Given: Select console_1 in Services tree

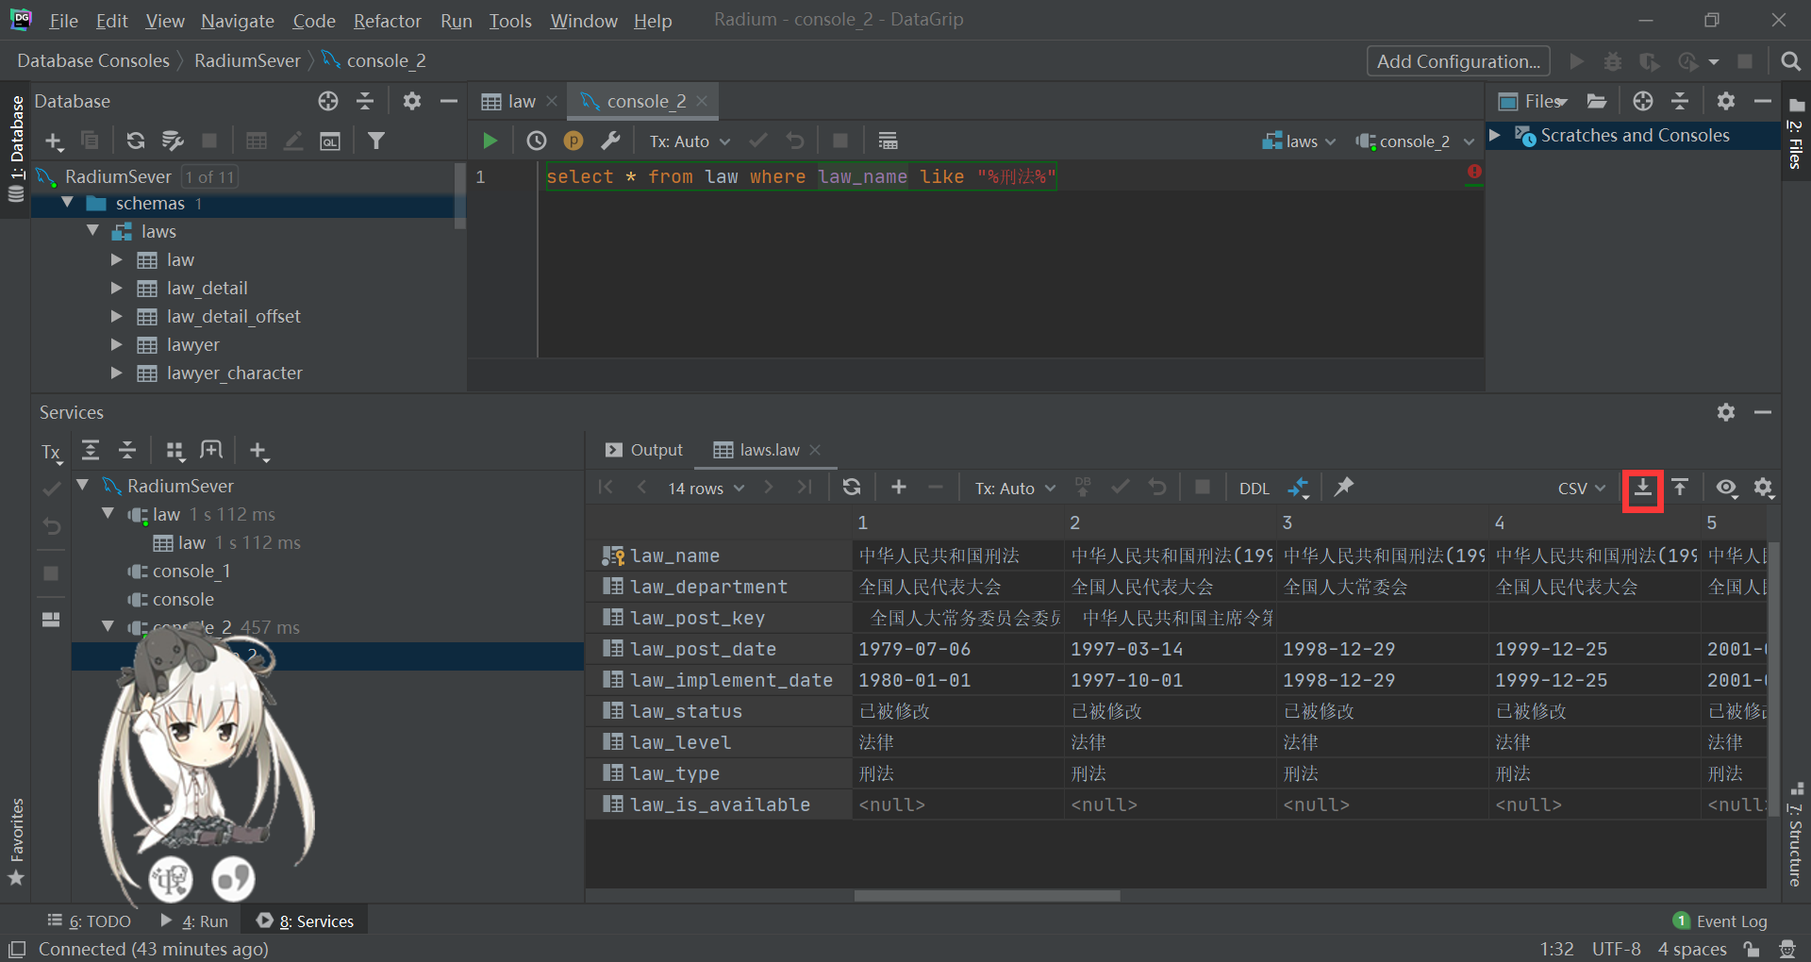Looking at the screenshot, I should [191, 571].
